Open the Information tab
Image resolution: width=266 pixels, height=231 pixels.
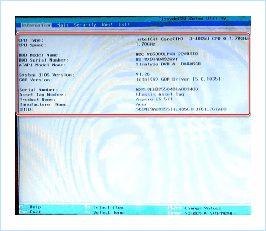[36, 25]
